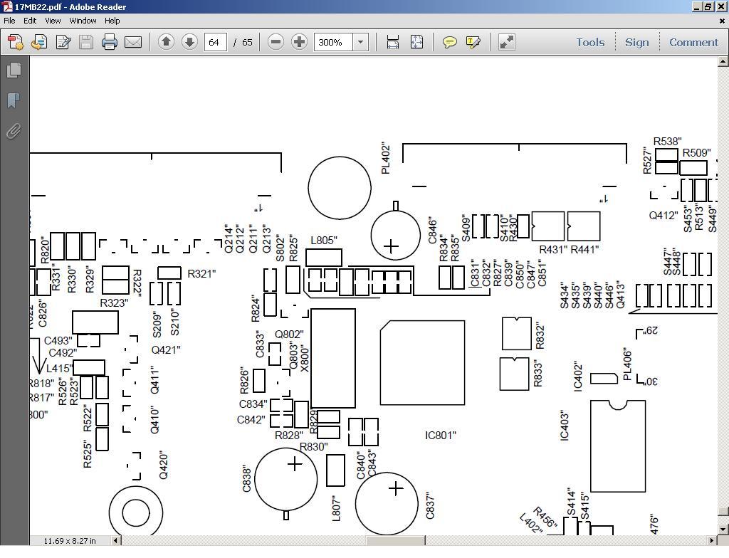Click the total pages 65 text
729x558 pixels.
point(247,42)
